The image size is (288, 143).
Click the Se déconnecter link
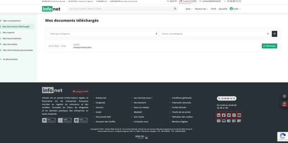(x=10, y=59)
